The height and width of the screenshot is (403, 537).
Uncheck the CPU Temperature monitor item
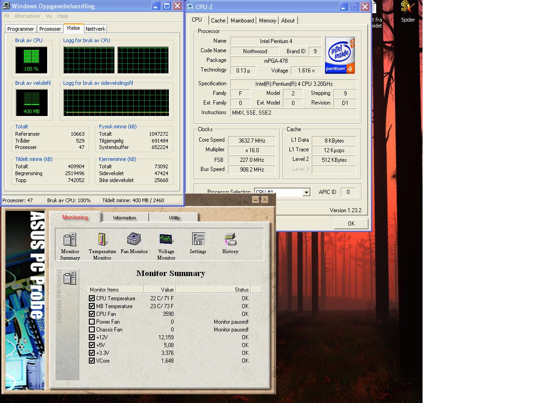point(92,298)
